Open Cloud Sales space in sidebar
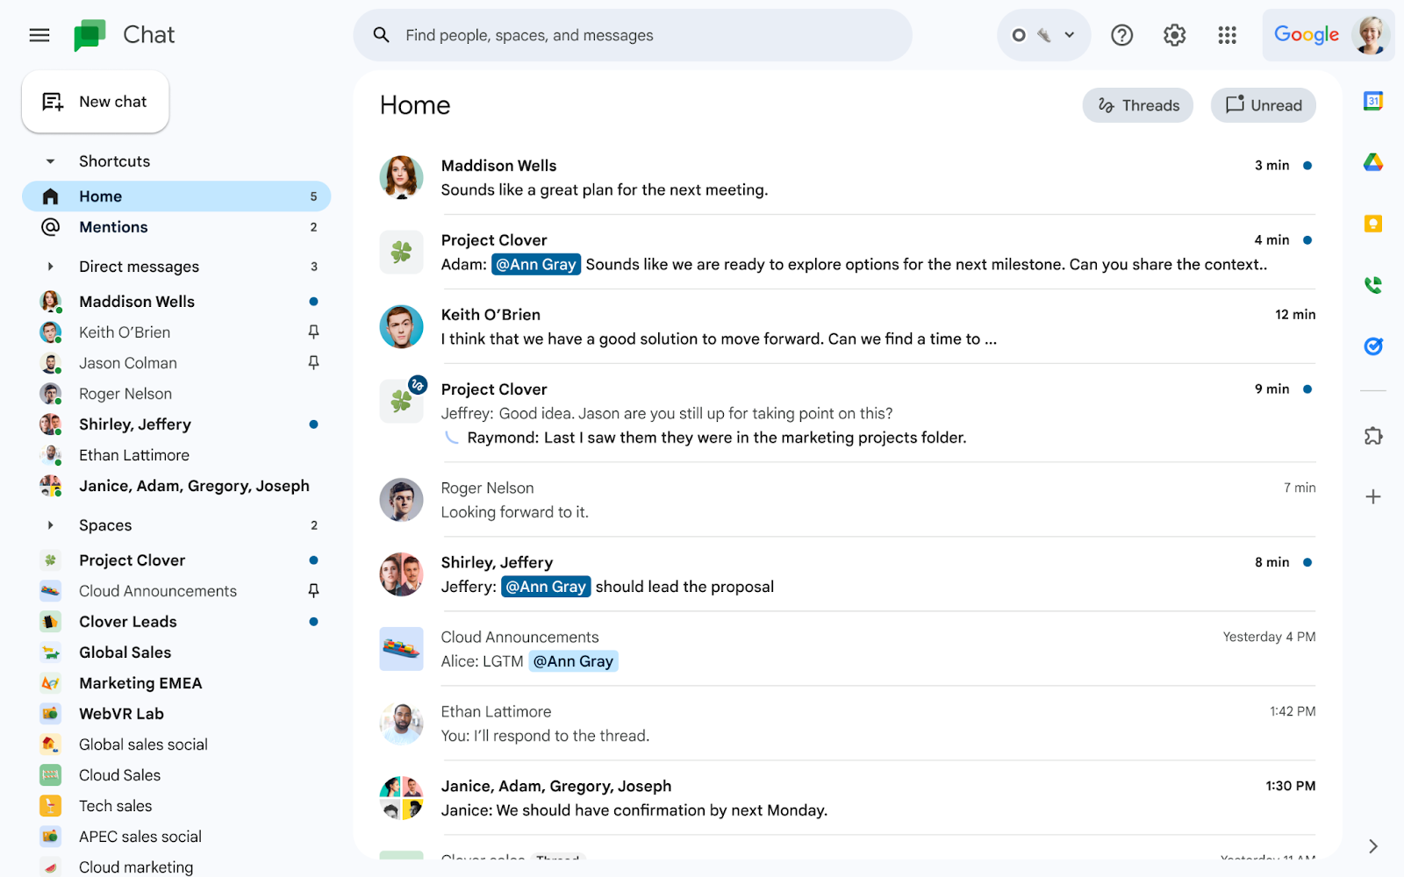The image size is (1404, 877). (x=176, y=775)
